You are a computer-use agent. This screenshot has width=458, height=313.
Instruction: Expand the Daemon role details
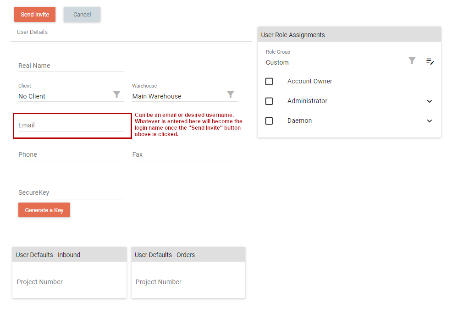click(x=430, y=121)
